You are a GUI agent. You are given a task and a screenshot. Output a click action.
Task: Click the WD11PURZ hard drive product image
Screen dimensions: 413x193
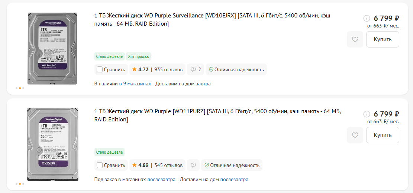[x=52, y=144]
